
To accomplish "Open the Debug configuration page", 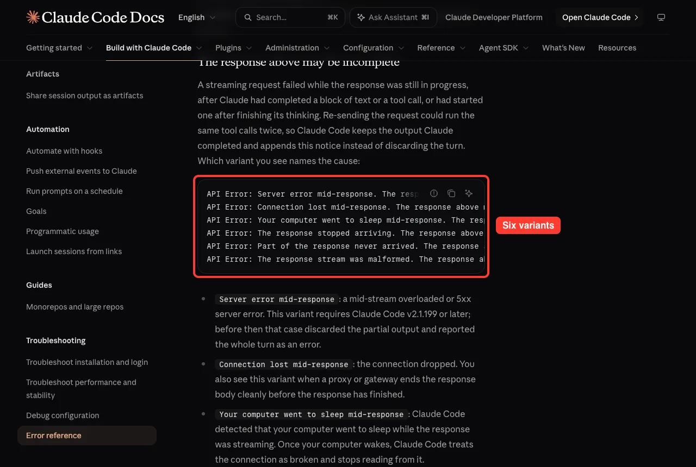I will pos(63,415).
